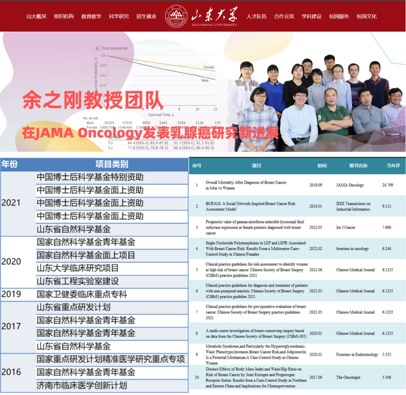Viewport: 406px width, 395px height.
Task: Select the 2017 year cell
Action: (11, 327)
